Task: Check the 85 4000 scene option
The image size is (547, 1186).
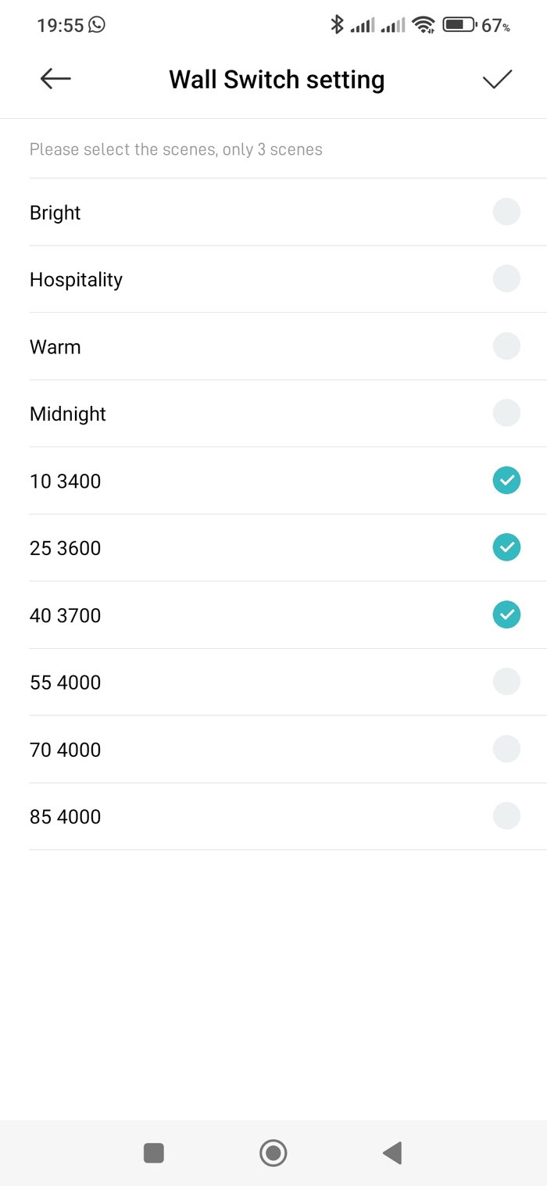Action: point(506,816)
